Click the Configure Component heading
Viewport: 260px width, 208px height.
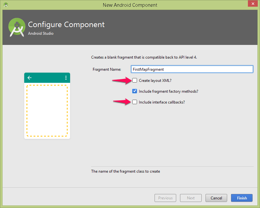pyautogui.click(x=66, y=25)
